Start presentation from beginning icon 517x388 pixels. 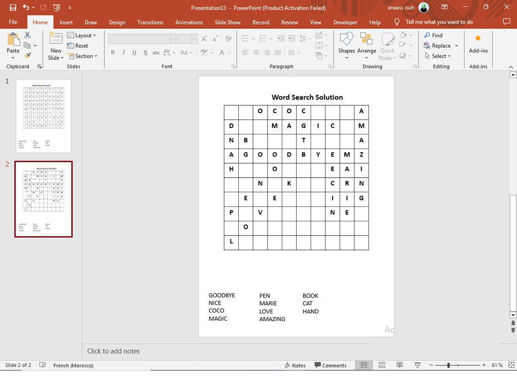(57, 7)
